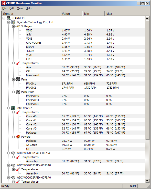Collapse the STARNET1 root node
This screenshot has width=151, height=189.
[4, 18]
